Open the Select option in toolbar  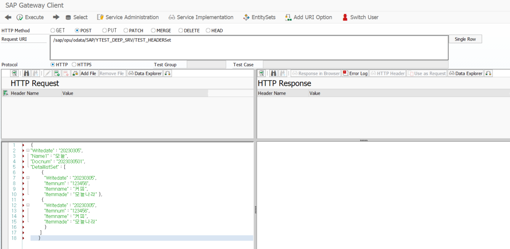(x=77, y=17)
